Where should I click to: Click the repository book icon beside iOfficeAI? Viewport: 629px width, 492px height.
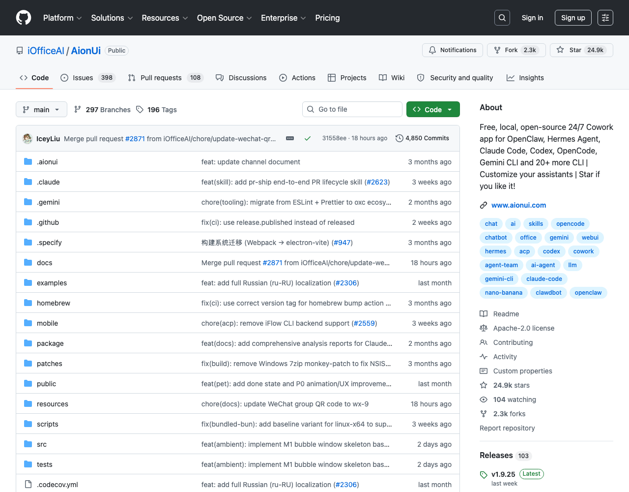coord(20,51)
